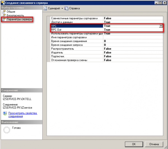Click the connection properties icon

pos(5,113)
